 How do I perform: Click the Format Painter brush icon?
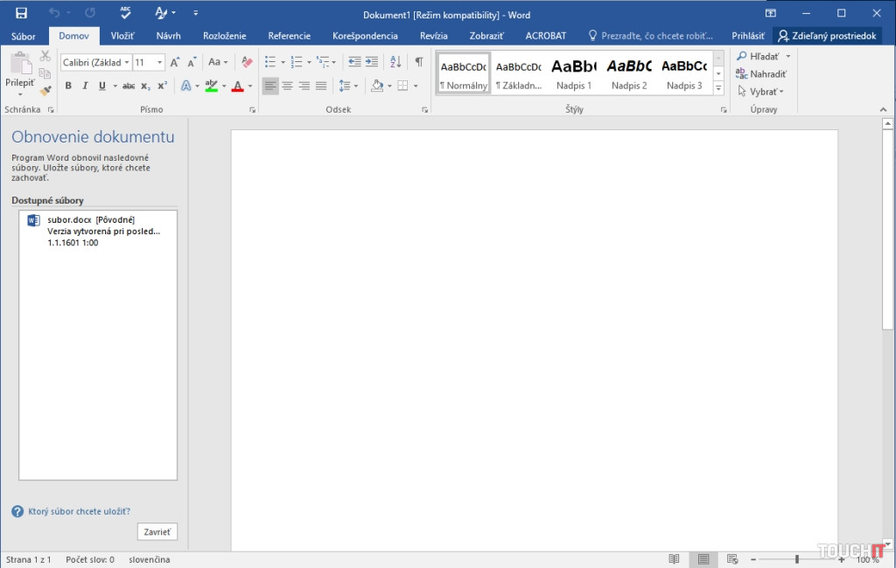[x=45, y=90]
